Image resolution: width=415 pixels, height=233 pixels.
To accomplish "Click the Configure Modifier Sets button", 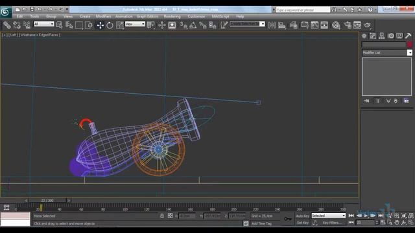I will [407, 101].
